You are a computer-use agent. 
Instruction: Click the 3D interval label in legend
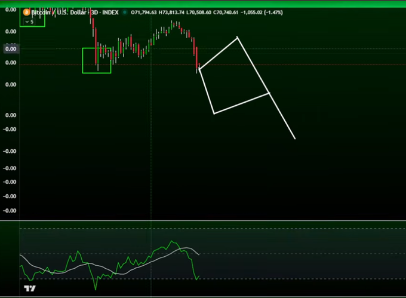(x=95, y=13)
